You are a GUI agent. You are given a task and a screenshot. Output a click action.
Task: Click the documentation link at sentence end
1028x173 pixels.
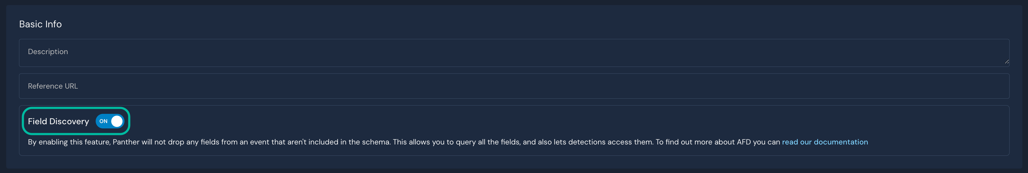[824, 142]
